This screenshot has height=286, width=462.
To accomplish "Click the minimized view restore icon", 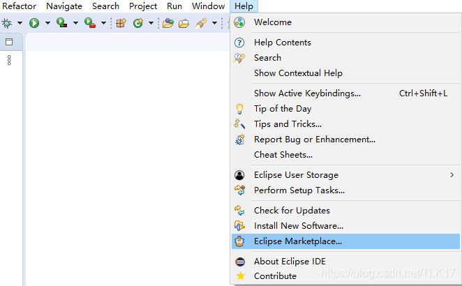I will point(9,42).
